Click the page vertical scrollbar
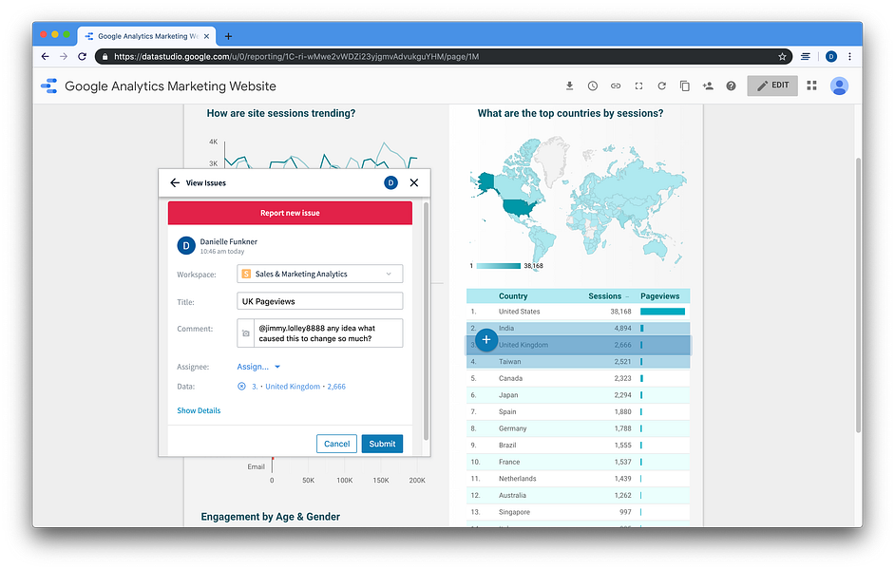 tap(858, 295)
